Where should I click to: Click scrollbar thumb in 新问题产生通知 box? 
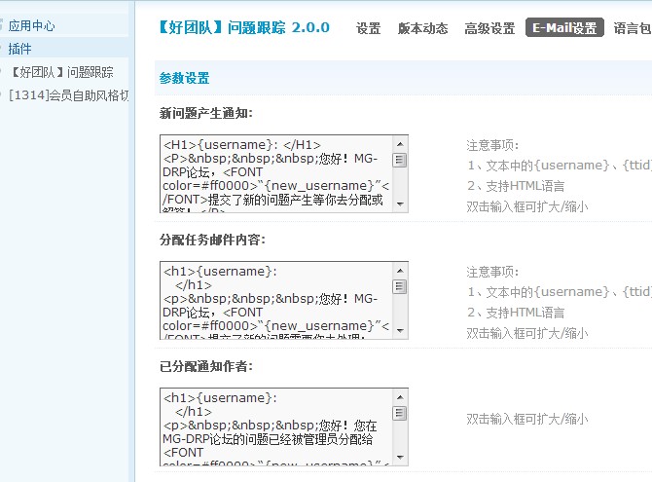click(x=400, y=160)
